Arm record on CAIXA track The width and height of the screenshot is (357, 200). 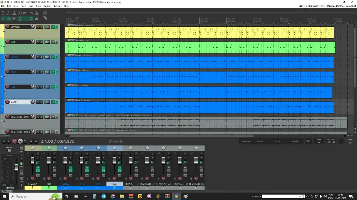coord(8,57)
